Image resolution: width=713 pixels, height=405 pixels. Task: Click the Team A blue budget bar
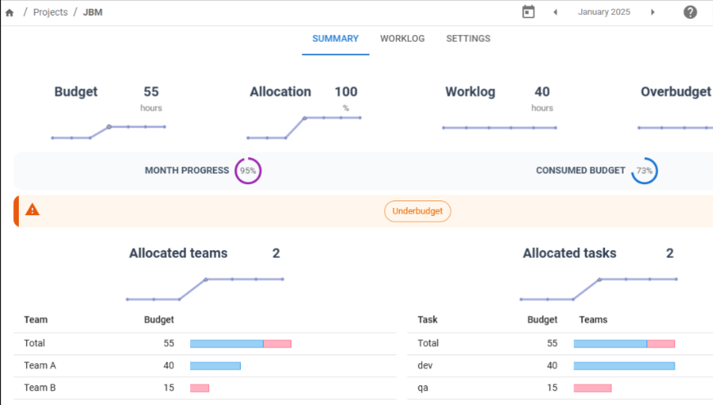click(x=216, y=366)
